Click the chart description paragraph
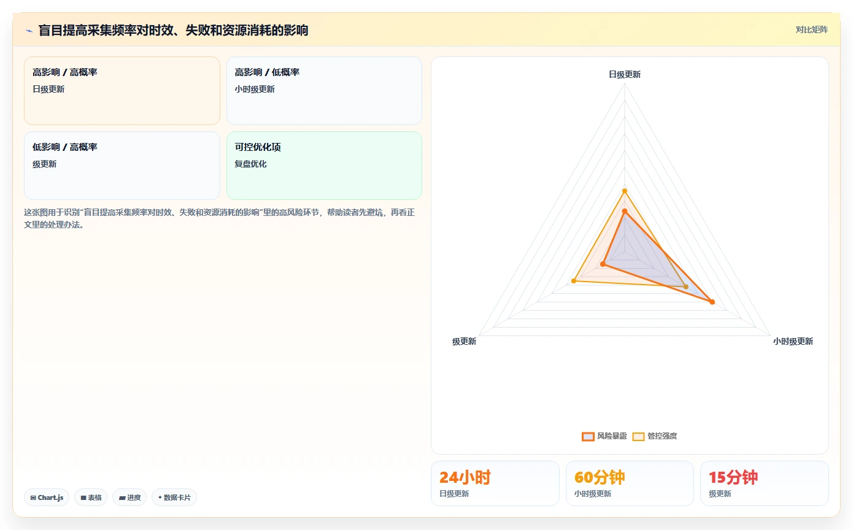Viewport: 853px width, 530px height. (220, 218)
